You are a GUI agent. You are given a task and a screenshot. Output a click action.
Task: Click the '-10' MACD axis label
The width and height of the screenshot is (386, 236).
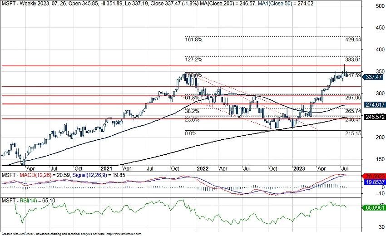coord(381,194)
